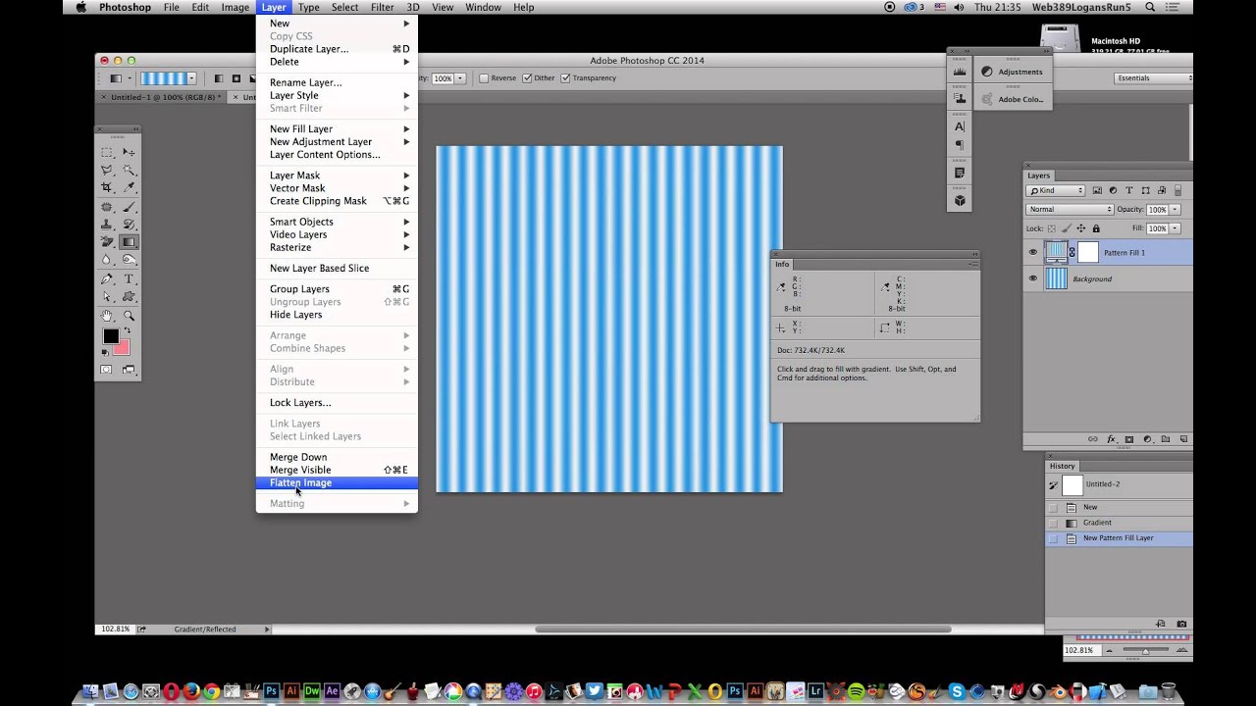Select the Gradient tool in toolbox

coord(129,242)
